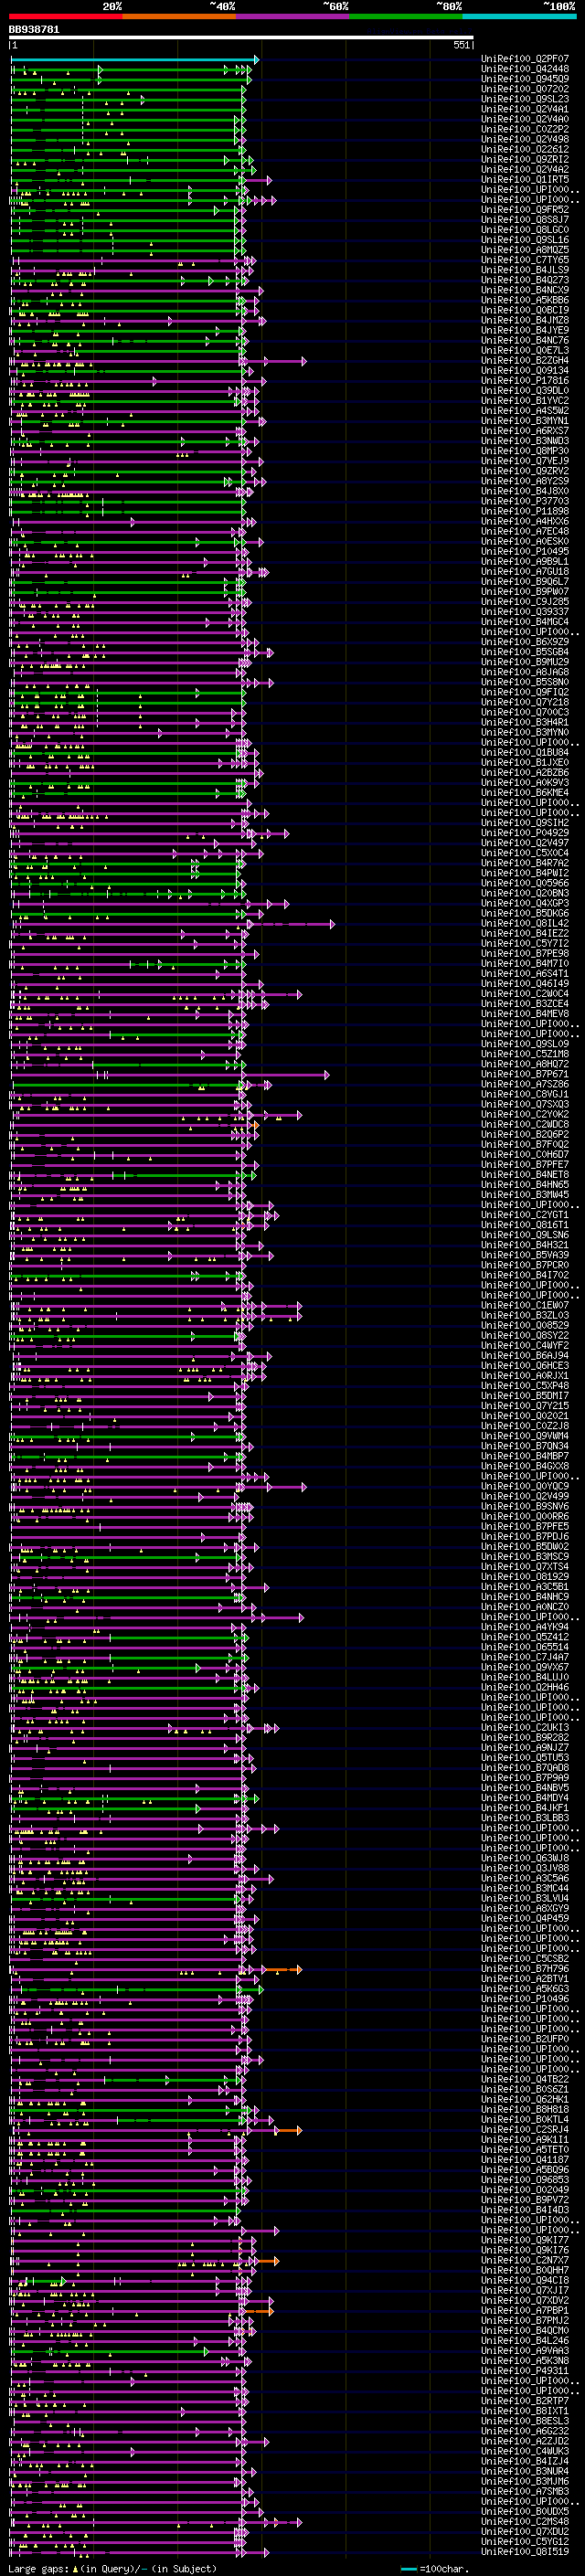The height and width of the screenshot is (2576, 585).
Task: Open UniRef100_Q05966 entry
Action: [x=525, y=883]
